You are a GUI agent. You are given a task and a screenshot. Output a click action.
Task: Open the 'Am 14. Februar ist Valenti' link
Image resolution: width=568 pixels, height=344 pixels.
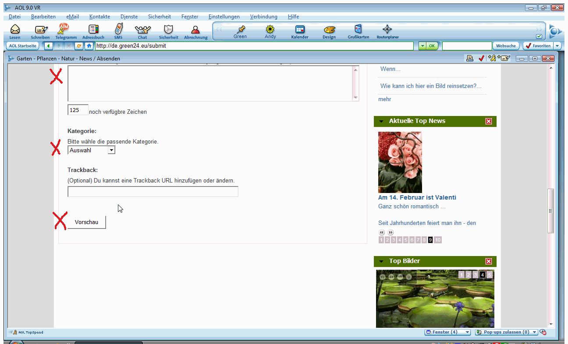tap(417, 197)
